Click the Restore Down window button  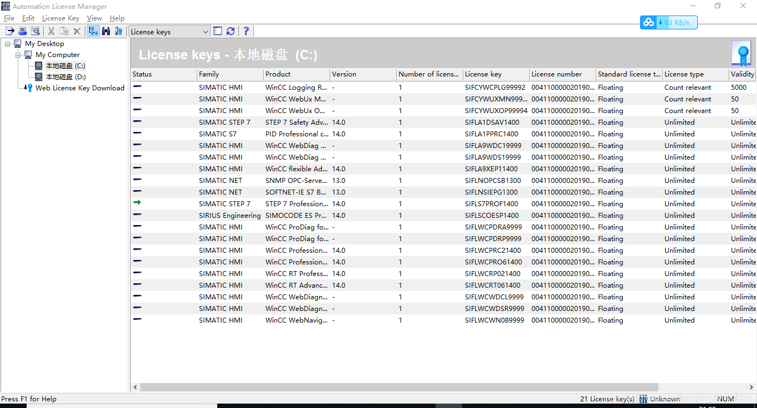click(x=718, y=6)
